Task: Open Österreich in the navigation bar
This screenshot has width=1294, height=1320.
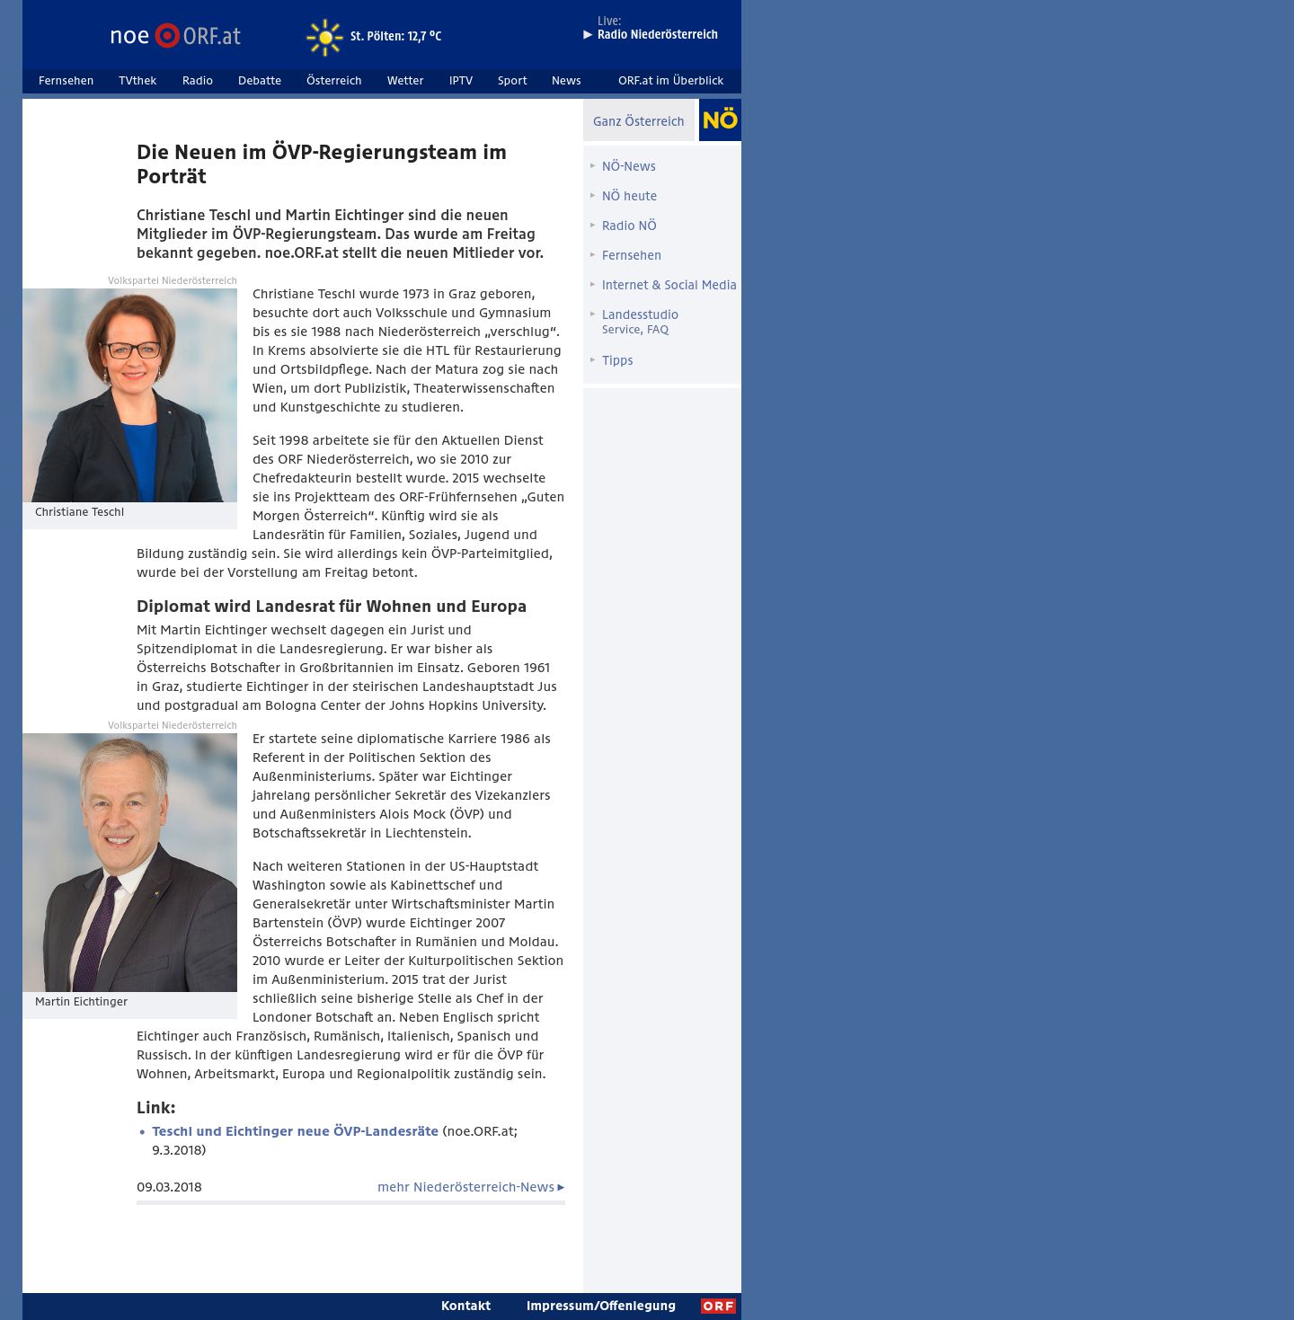Action: (x=334, y=81)
